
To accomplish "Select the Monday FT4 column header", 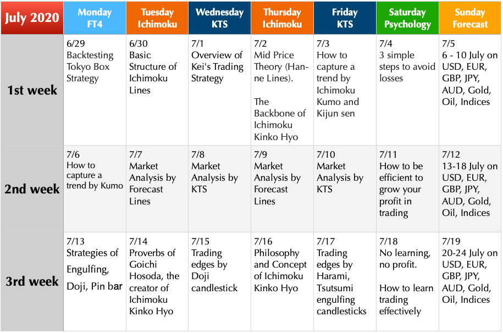I will (x=95, y=18).
